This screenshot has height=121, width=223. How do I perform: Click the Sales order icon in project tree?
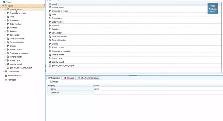point(8,35)
